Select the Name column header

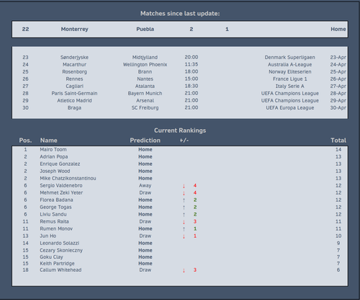[x=49, y=141]
